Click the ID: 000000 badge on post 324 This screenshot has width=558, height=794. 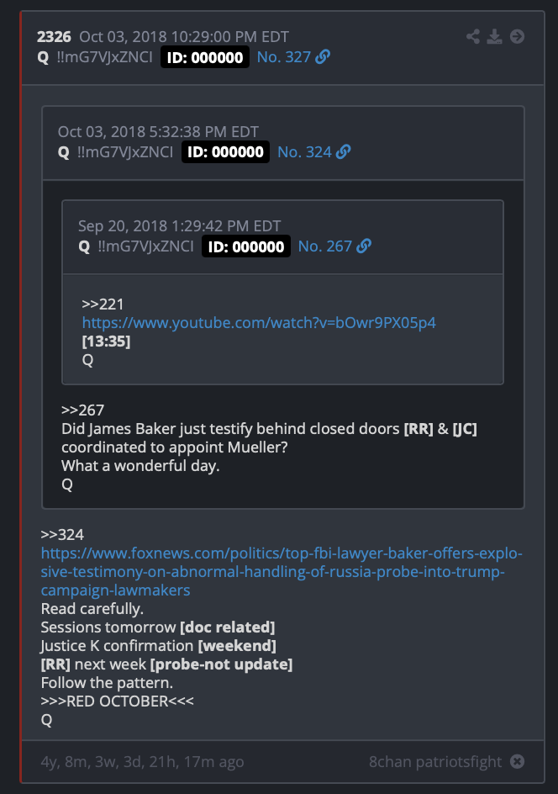click(225, 152)
